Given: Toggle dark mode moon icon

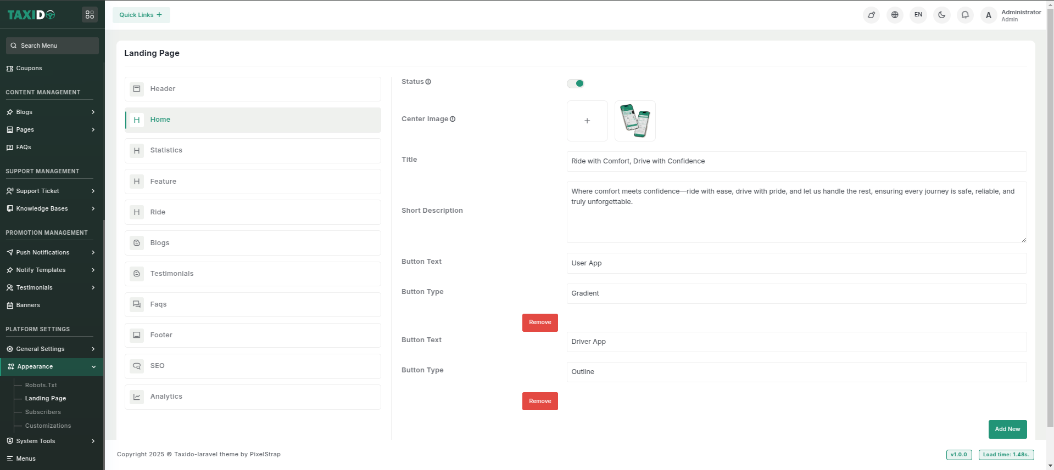Looking at the screenshot, I should click(x=941, y=15).
